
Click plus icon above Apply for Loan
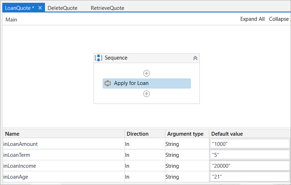[147, 73]
